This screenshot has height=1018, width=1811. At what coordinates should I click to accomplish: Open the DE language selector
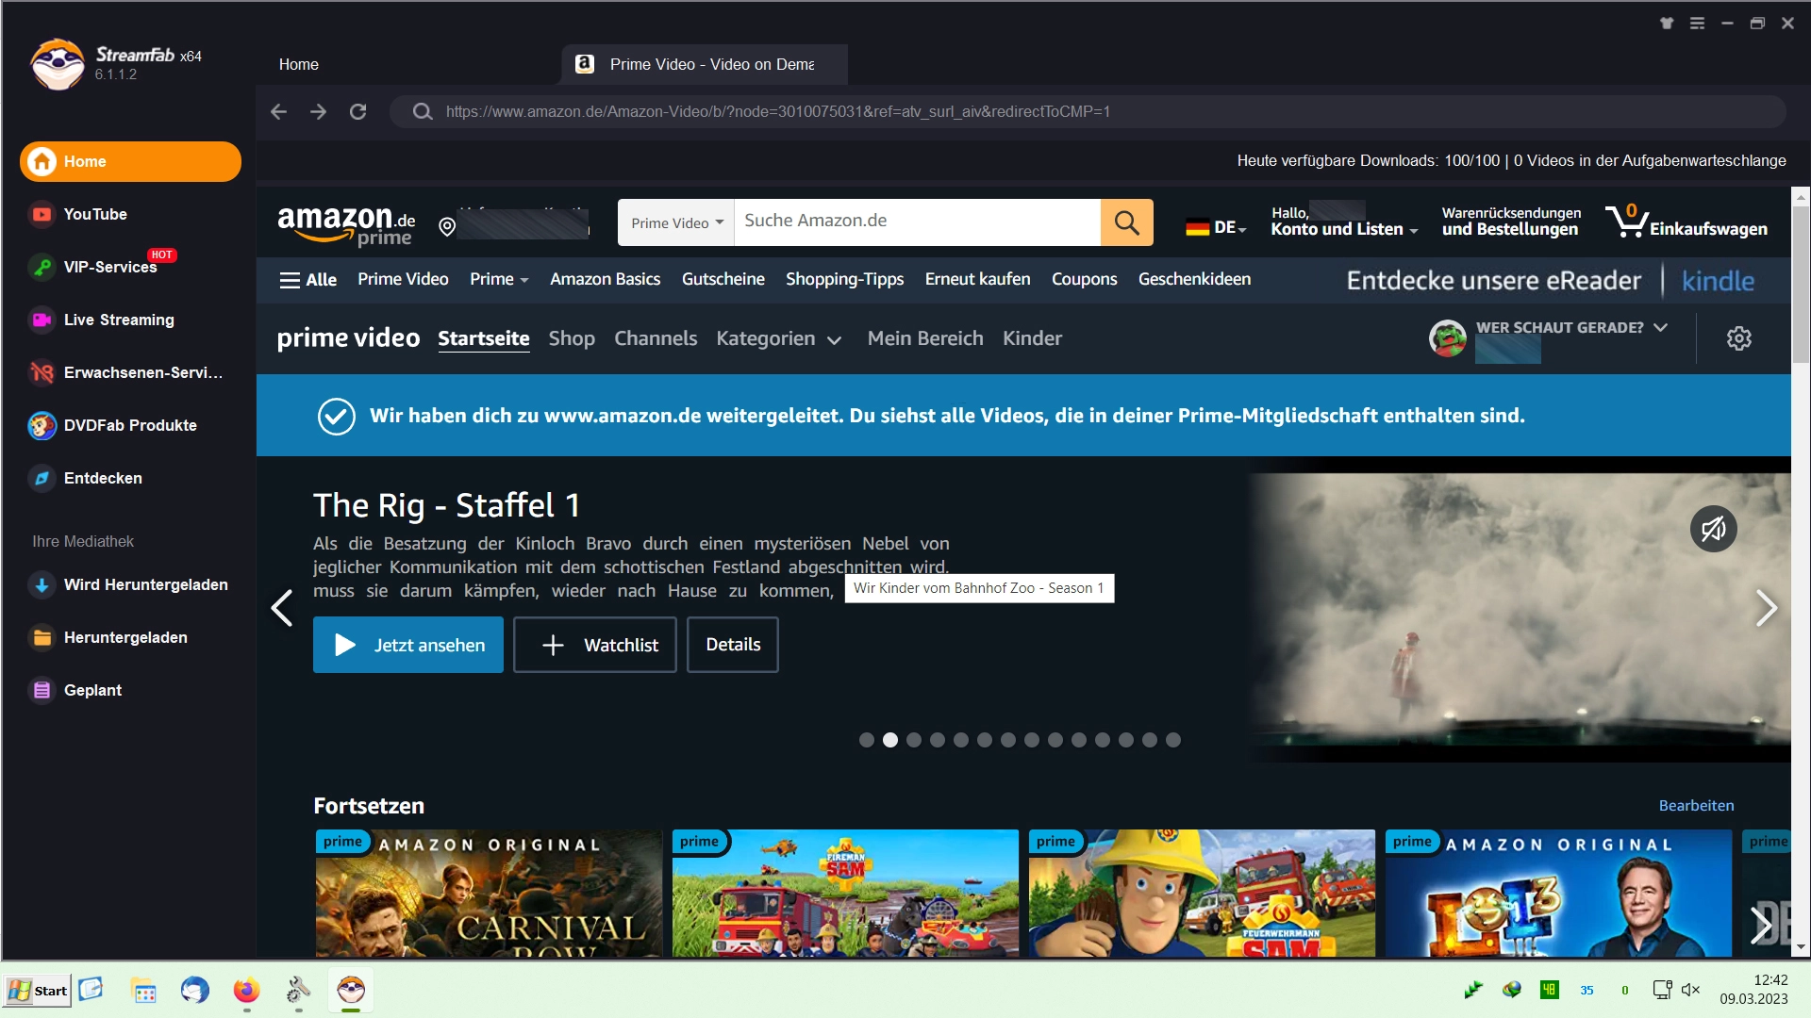tap(1216, 227)
